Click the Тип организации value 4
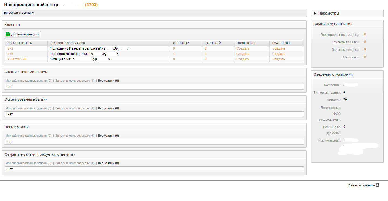 [x=344, y=92]
